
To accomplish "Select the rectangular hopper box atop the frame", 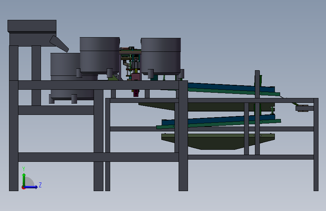I will pyautogui.click(x=32, y=26).
